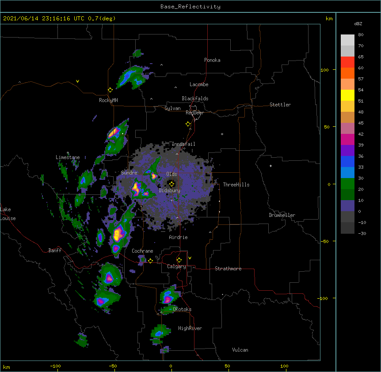Click the radar site marker near Olds
381x372 pixels.
(x=171, y=184)
